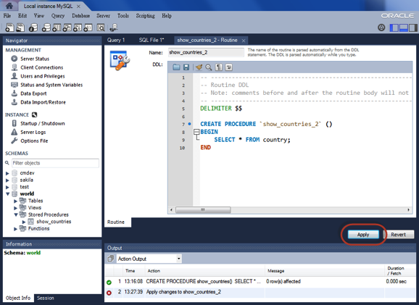
Task: Collapse the world schema
Action: point(7,194)
